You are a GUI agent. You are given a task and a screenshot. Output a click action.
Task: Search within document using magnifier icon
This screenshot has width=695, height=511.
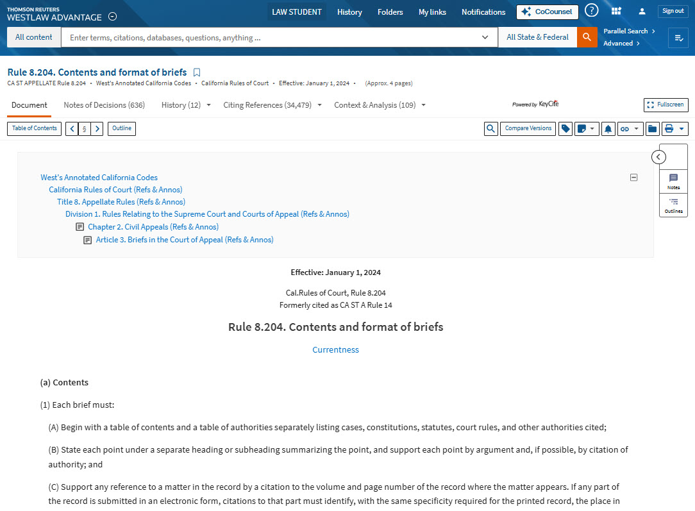(x=490, y=129)
